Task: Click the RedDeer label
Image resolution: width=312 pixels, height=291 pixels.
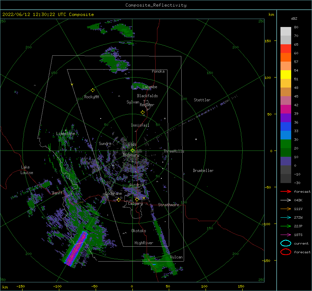Action: [x=147, y=105]
